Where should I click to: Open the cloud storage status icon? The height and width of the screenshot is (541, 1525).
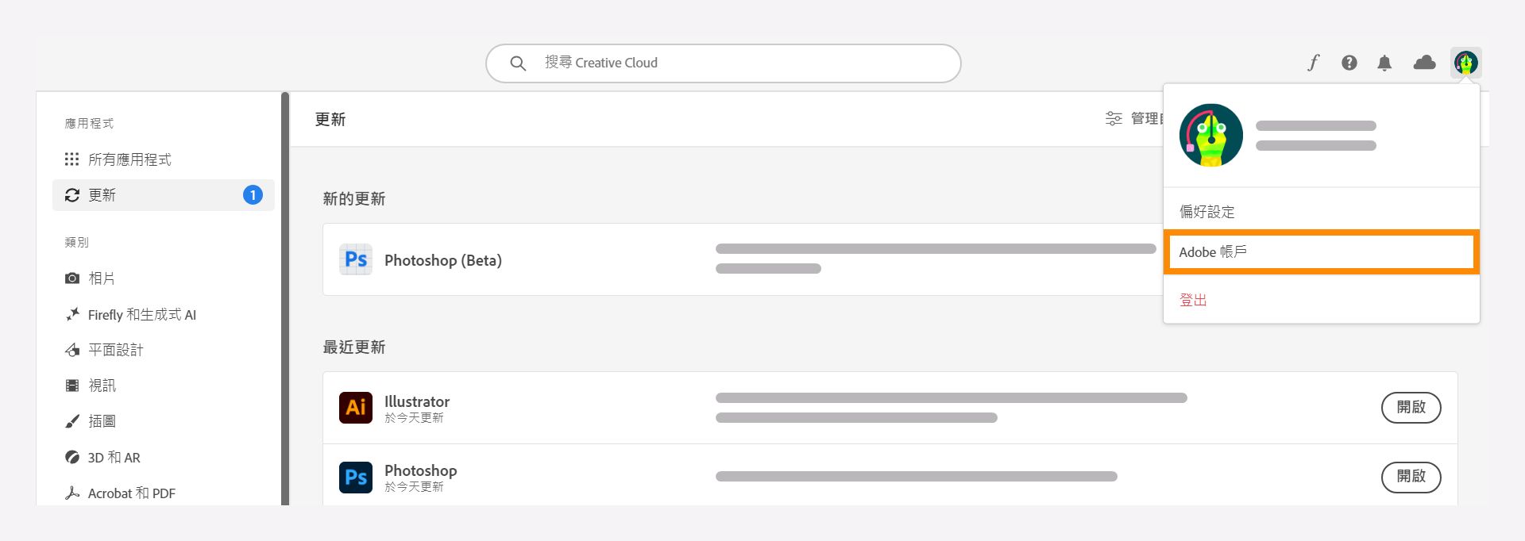(x=1425, y=63)
